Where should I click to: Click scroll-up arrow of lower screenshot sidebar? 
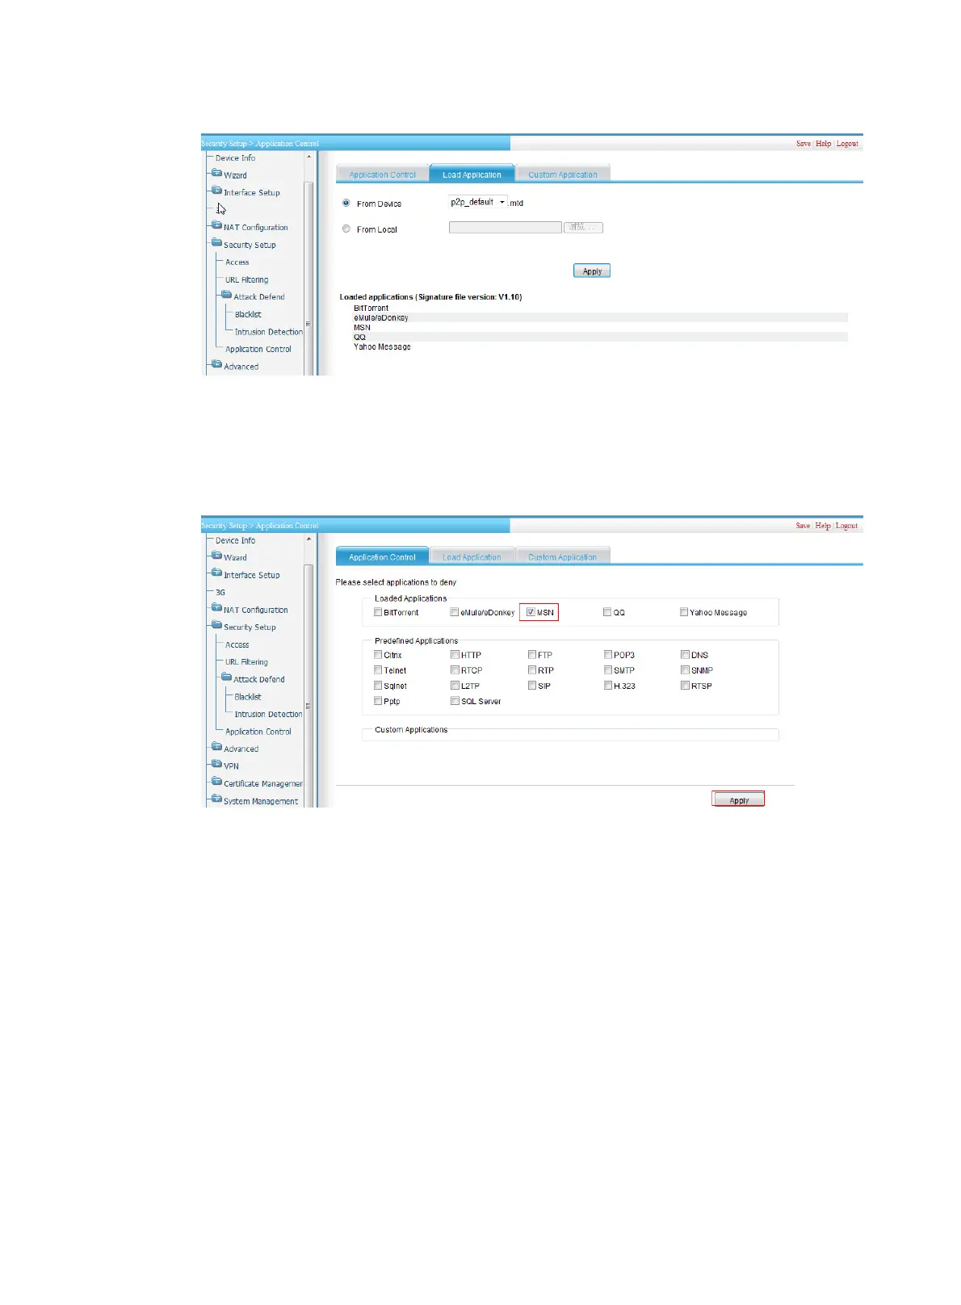[x=308, y=539]
